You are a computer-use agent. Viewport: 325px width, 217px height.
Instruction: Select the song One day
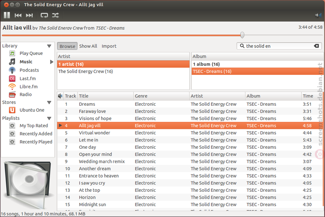point(190,148)
